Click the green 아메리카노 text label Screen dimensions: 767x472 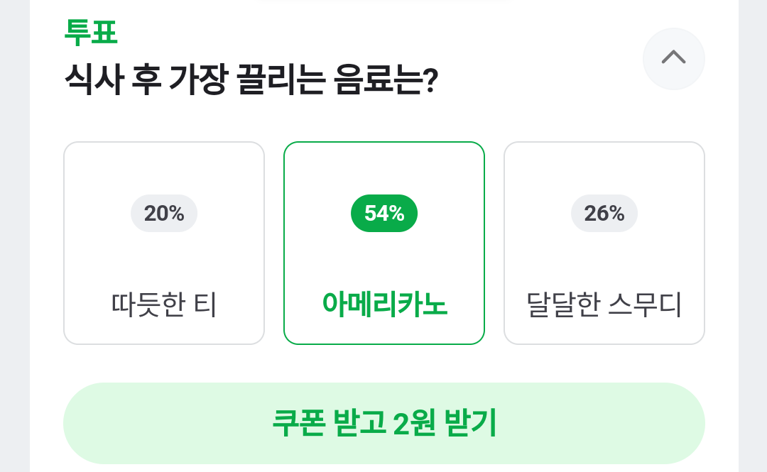coord(384,305)
